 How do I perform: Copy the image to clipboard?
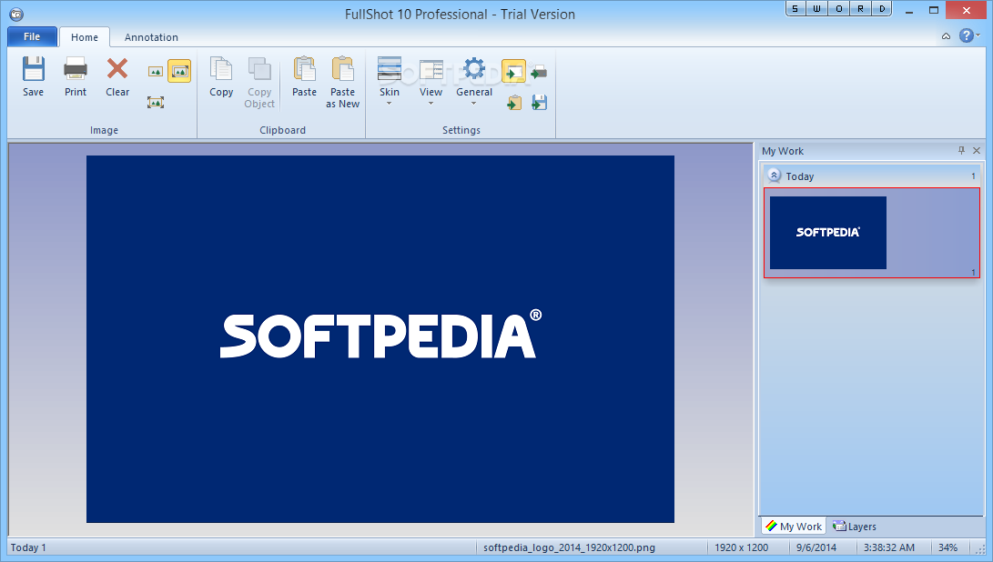[221, 76]
